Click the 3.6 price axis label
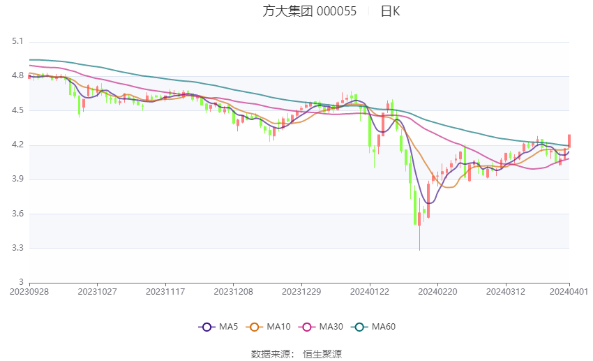Screen dimensions: 593x361 [17, 214]
